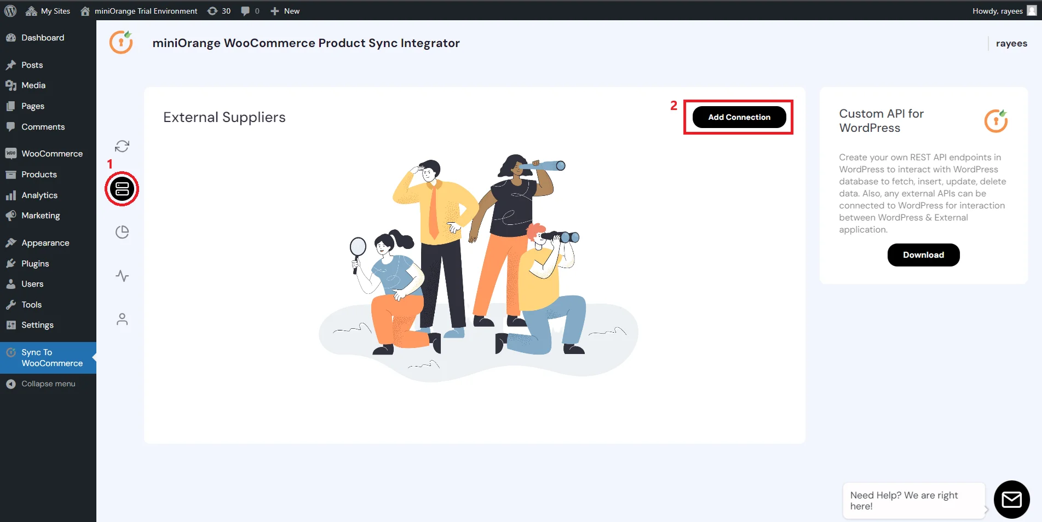Click the Plugins plug icon

11,263
